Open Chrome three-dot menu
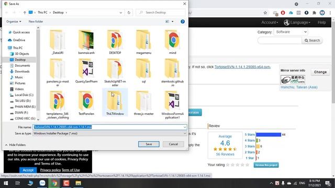Screen dimensions: 335x188 [x=330, y=13]
